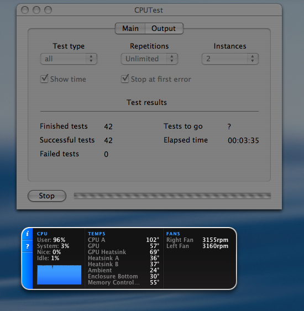
Task: Click the CPU A temperature 102°
Action: tap(153, 240)
